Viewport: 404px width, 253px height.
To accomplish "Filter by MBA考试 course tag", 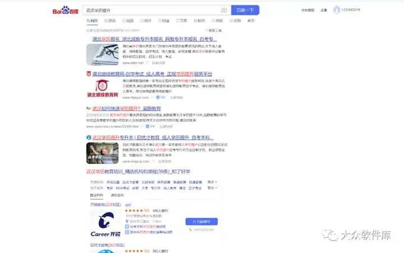I will (x=123, y=188).
